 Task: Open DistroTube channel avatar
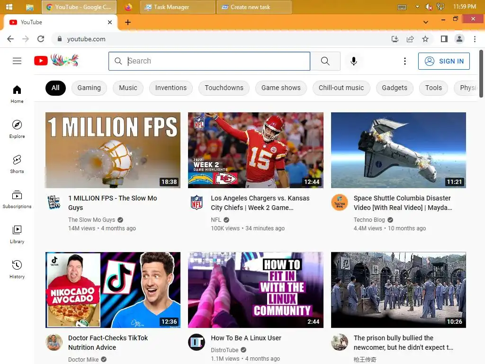(197, 342)
